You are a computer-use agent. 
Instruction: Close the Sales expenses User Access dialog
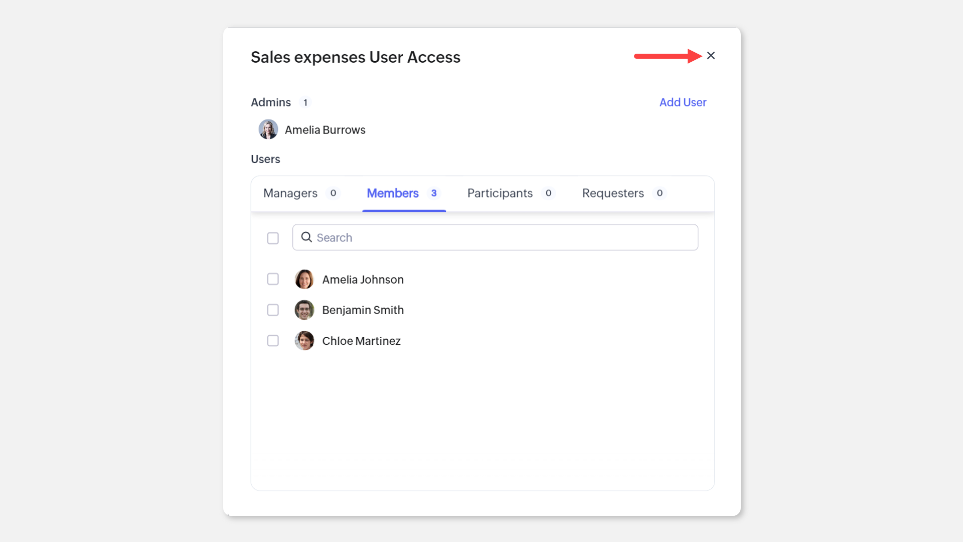[x=711, y=56]
